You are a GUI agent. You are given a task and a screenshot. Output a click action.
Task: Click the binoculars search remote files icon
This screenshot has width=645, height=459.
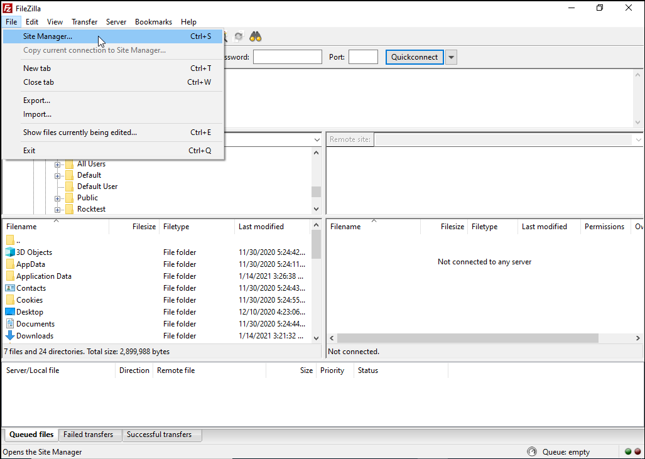256,36
